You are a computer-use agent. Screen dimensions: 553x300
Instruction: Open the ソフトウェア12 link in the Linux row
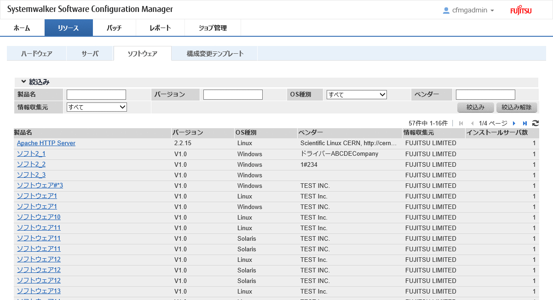(x=39, y=259)
